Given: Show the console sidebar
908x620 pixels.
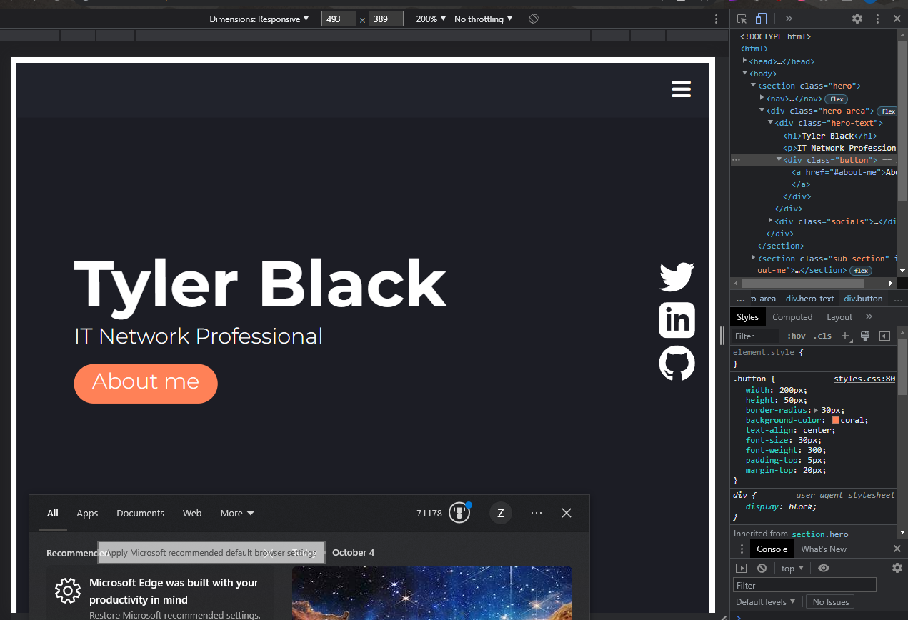Looking at the screenshot, I should click(742, 568).
